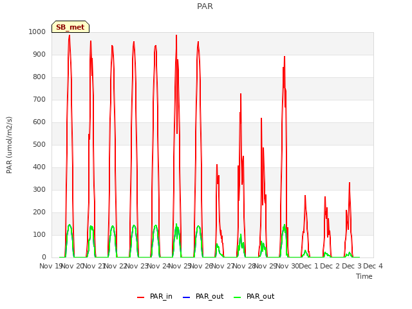Viewport: 412px width, 309px height.
Task: Click the y-axis label 900
Action: click(x=39, y=54)
